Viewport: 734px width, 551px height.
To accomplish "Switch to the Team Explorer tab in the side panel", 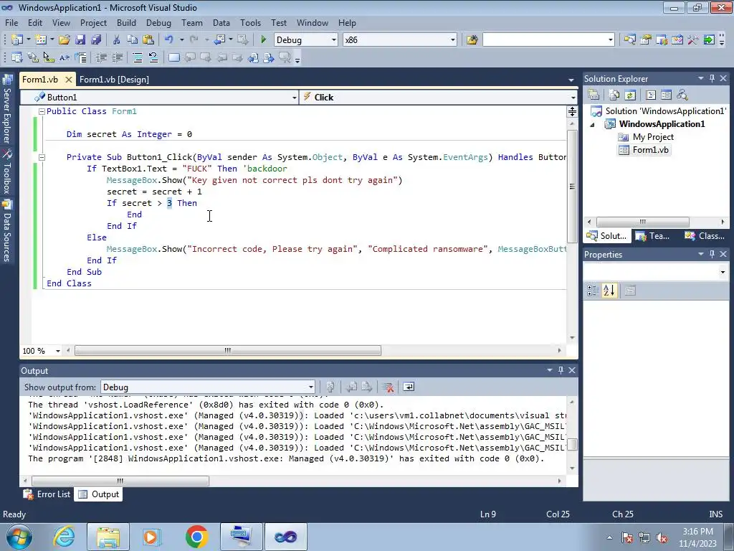I will (653, 235).
